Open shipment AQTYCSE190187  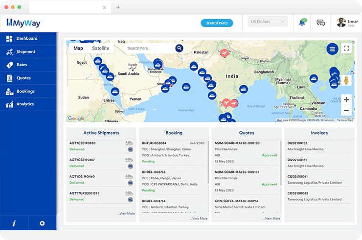[x=82, y=160]
